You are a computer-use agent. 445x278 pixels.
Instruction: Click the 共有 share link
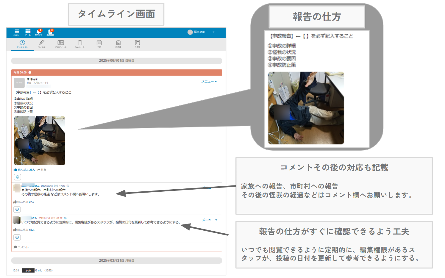42,170
